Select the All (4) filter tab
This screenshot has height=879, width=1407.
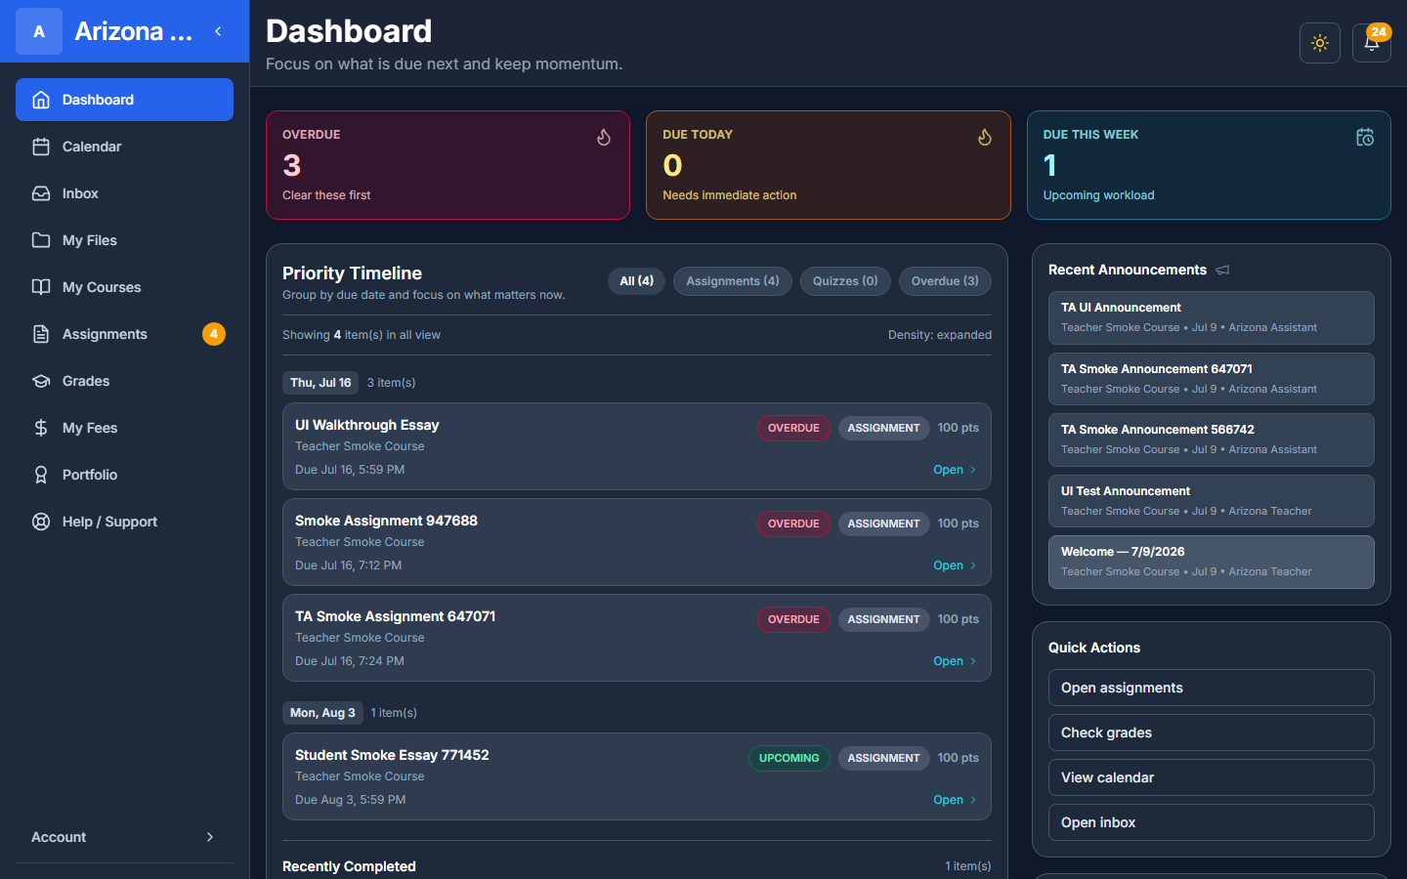pyautogui.click(x=637, y=281)
